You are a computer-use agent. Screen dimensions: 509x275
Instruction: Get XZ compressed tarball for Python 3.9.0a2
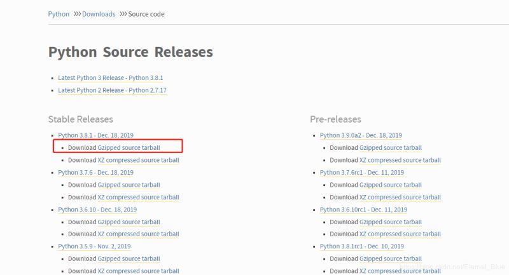tap(400, 160)
